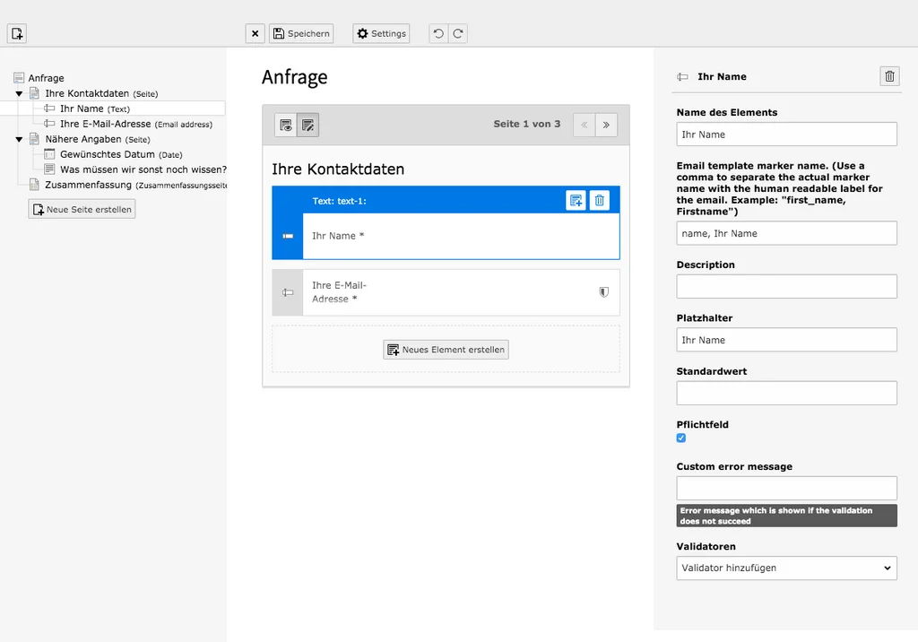This screenshot has height=642, width=918.
Task: Open the new form icon top left
Action: [16, 32]
